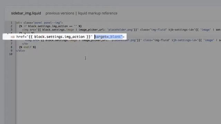221x124 pixels.
Task: Click the highlighted target=_blank text
Action: point(108,37)
